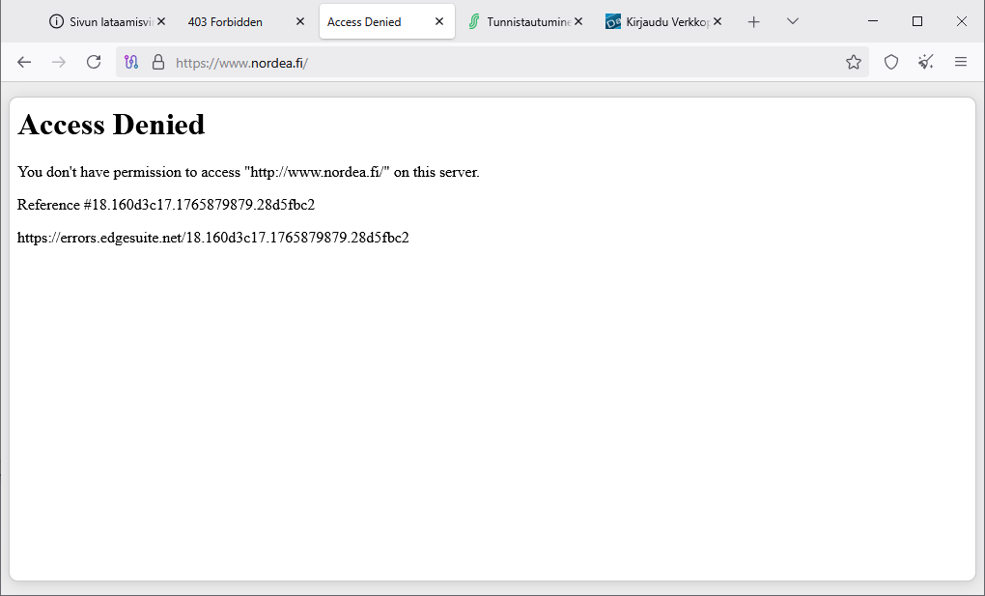Bookmark this page with the star

(x=853, y=62)
